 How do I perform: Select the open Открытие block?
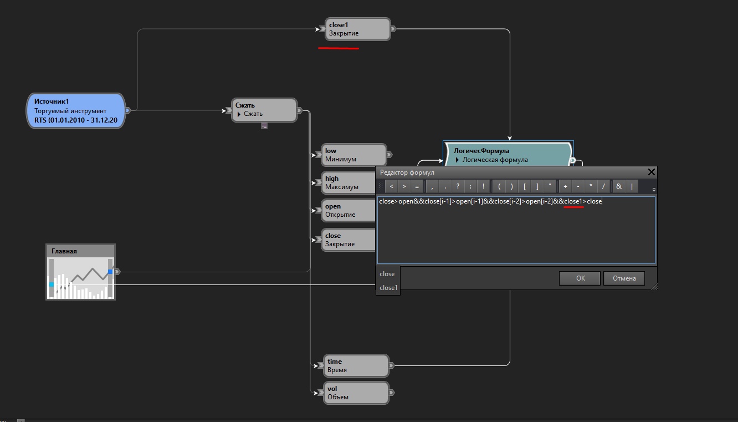coord(349,211)
